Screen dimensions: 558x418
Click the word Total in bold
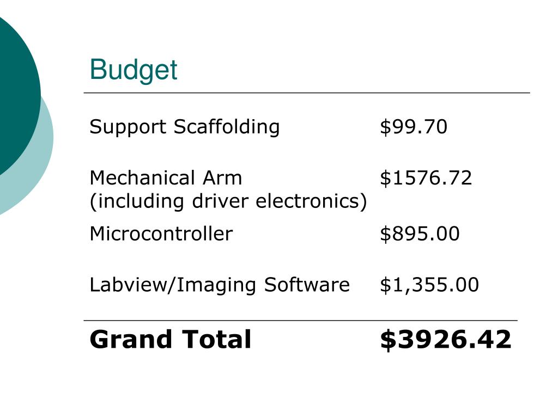(x=216, y=339)
